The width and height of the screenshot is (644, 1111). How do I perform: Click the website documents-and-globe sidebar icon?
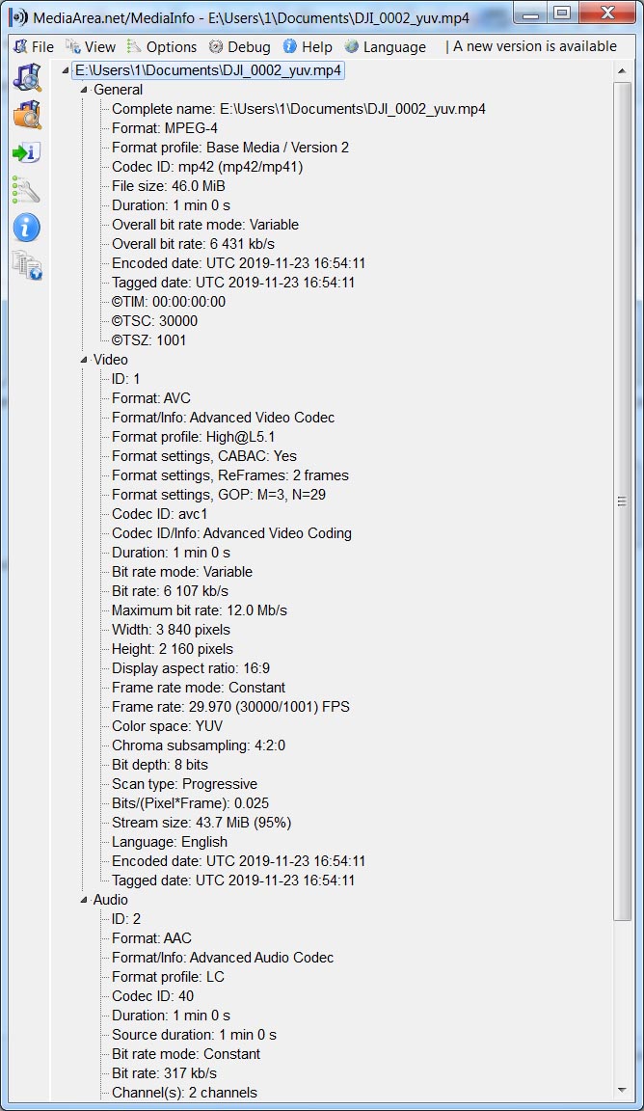point(27,265)
